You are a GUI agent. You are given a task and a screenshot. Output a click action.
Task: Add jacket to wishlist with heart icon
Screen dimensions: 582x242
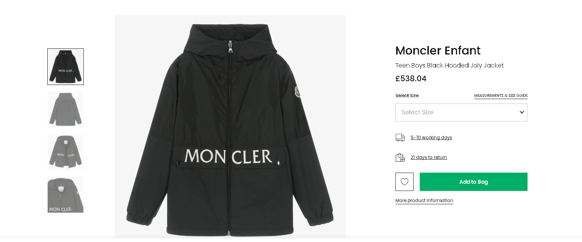click(404, 182)
